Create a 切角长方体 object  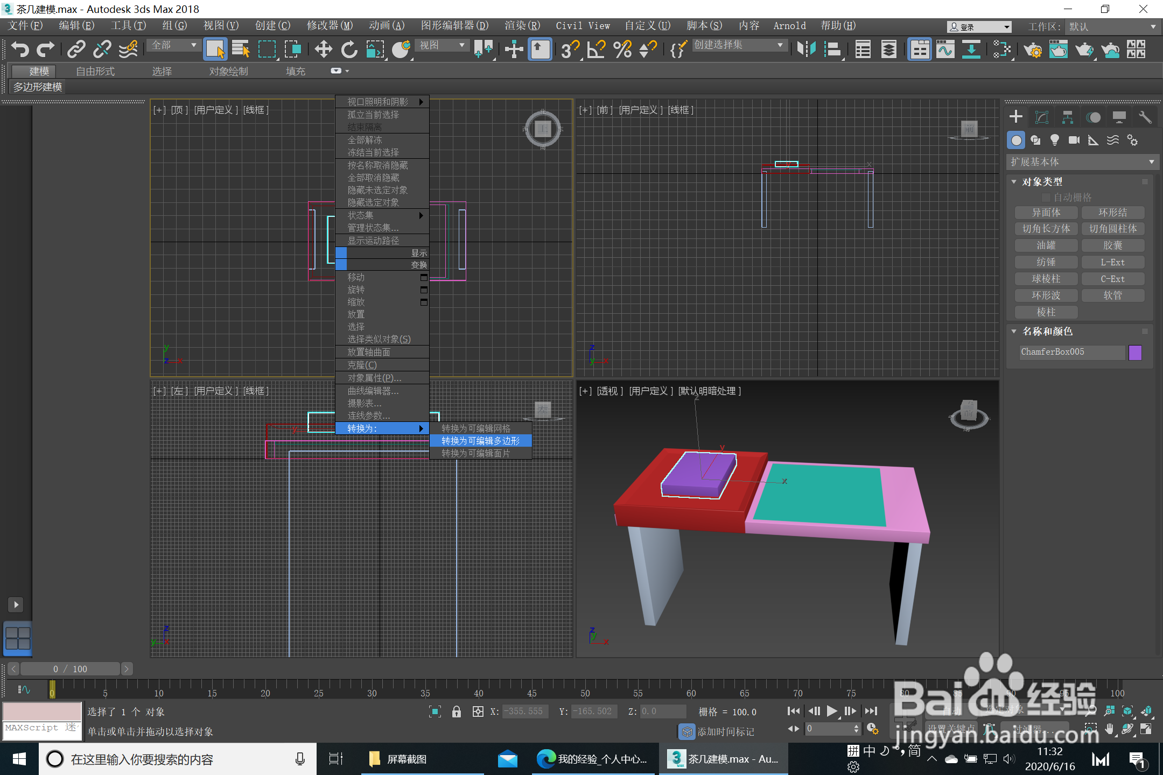(x=1046, y=229)
